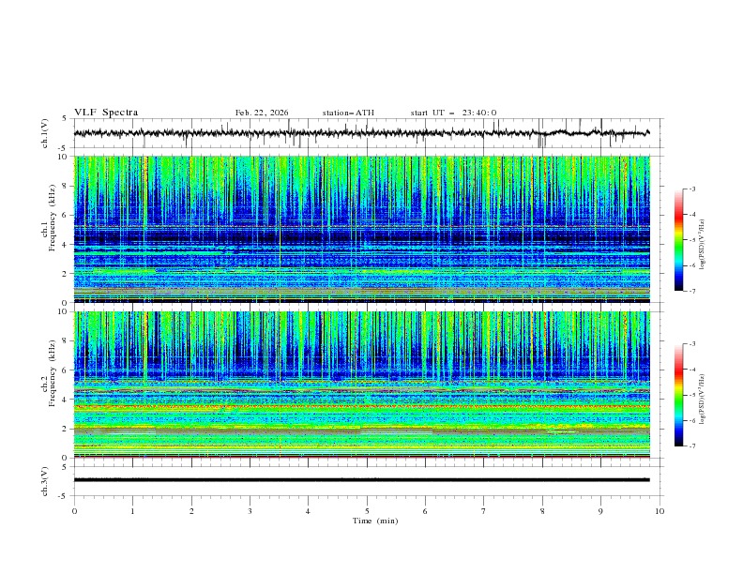The width and height of the screenshot is (743, 574).
Task: Click the "start UT = 23:40:0" text
Action: [x=453, y=113]
